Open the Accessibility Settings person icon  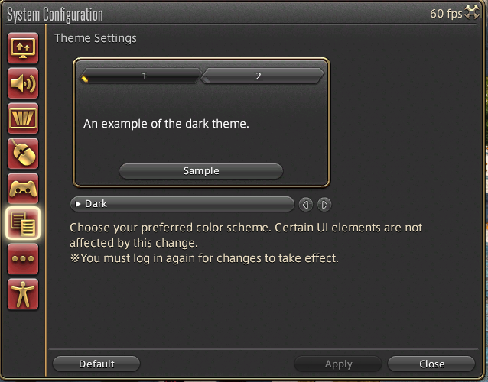tap(23, 294)
